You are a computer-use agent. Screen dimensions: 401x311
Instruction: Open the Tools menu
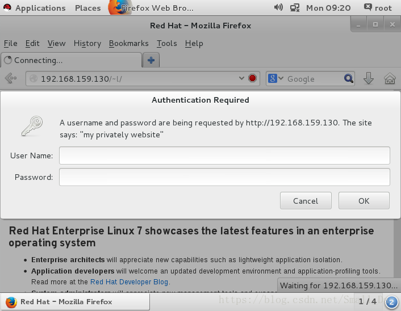tap(167, 44)
